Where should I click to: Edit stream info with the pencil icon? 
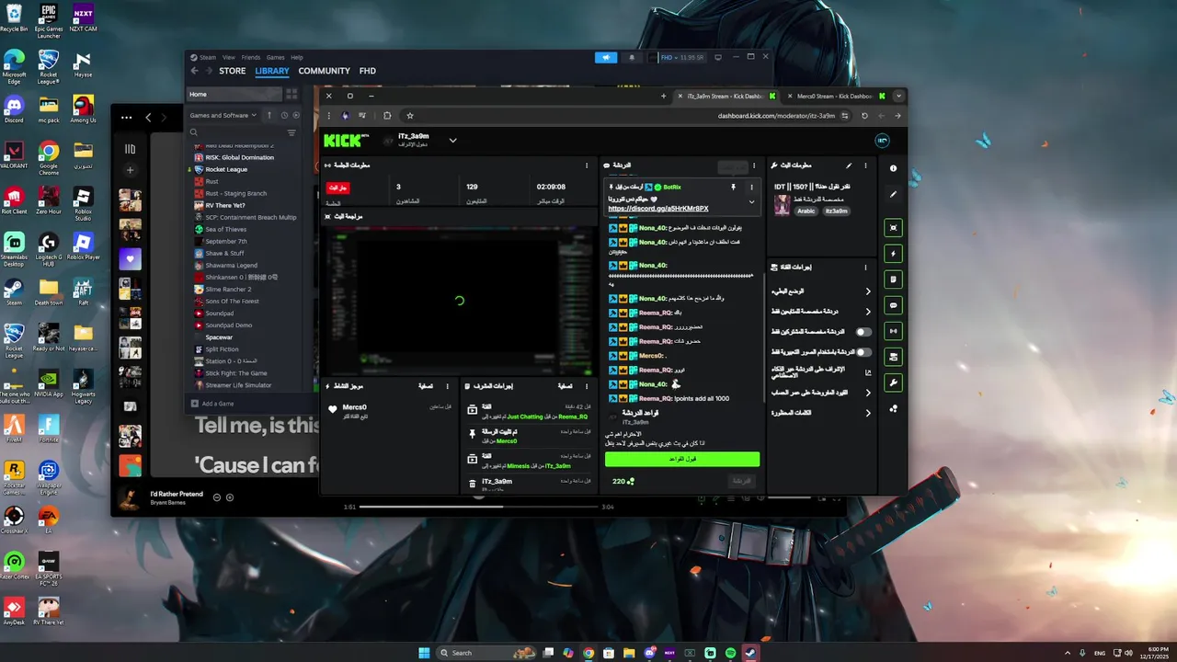[849, 165]
